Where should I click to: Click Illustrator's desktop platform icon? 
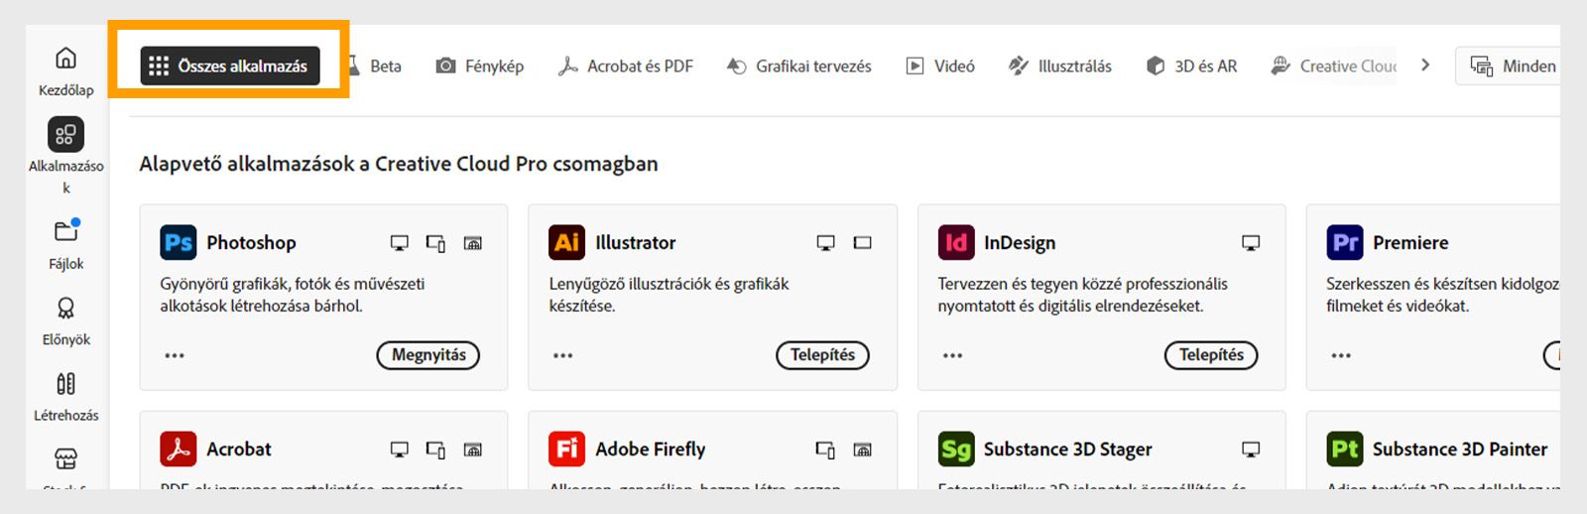point(825,243)
